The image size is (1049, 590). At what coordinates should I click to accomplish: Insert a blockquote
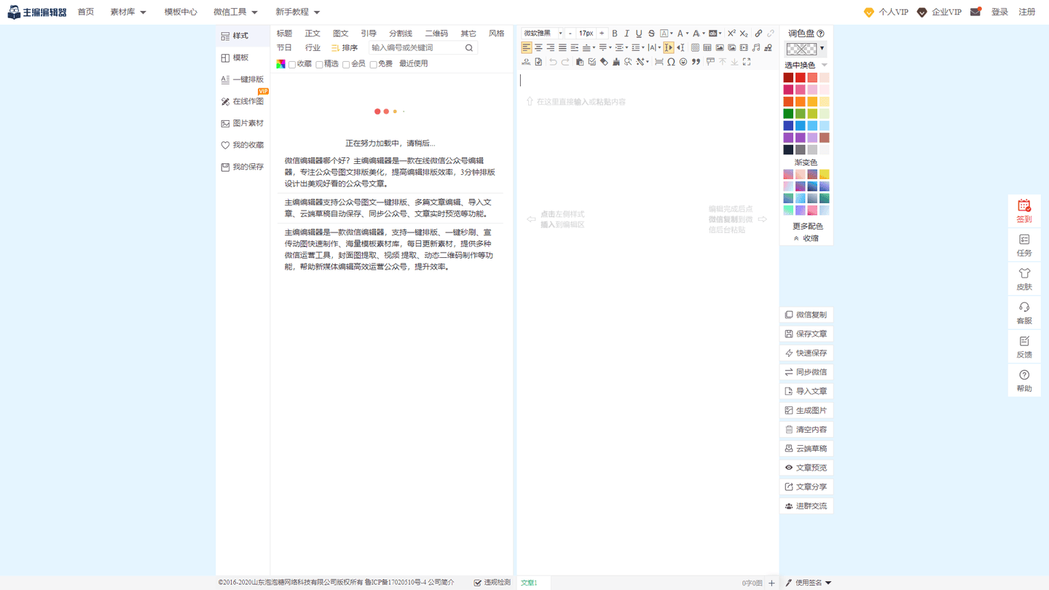696,62
